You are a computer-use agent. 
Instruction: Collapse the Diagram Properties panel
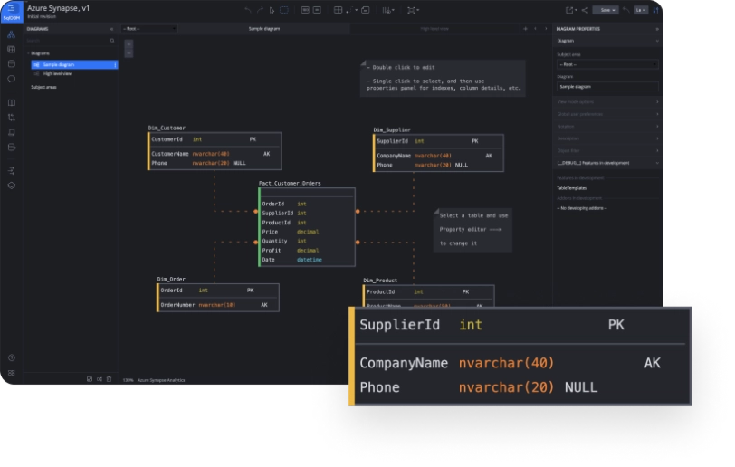click(657, 28)
